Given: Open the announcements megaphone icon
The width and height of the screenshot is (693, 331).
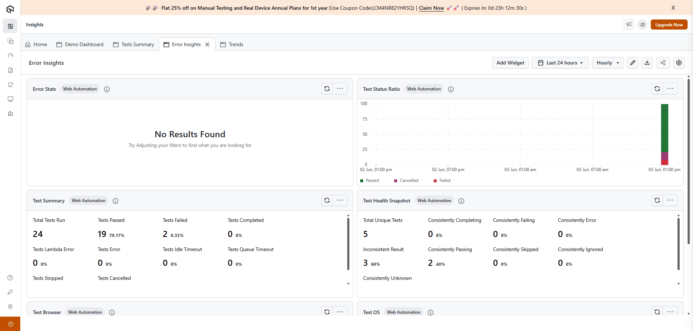Looking at the screenshot, I should point(629,24).
